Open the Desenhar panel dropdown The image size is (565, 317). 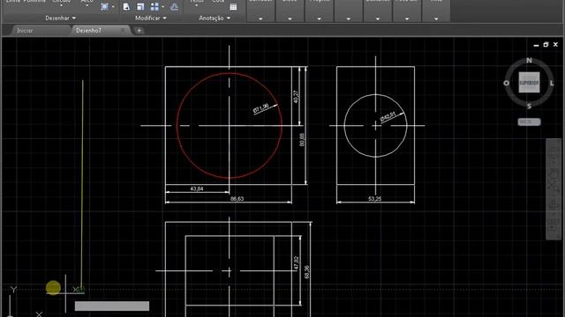pos(61,18)
